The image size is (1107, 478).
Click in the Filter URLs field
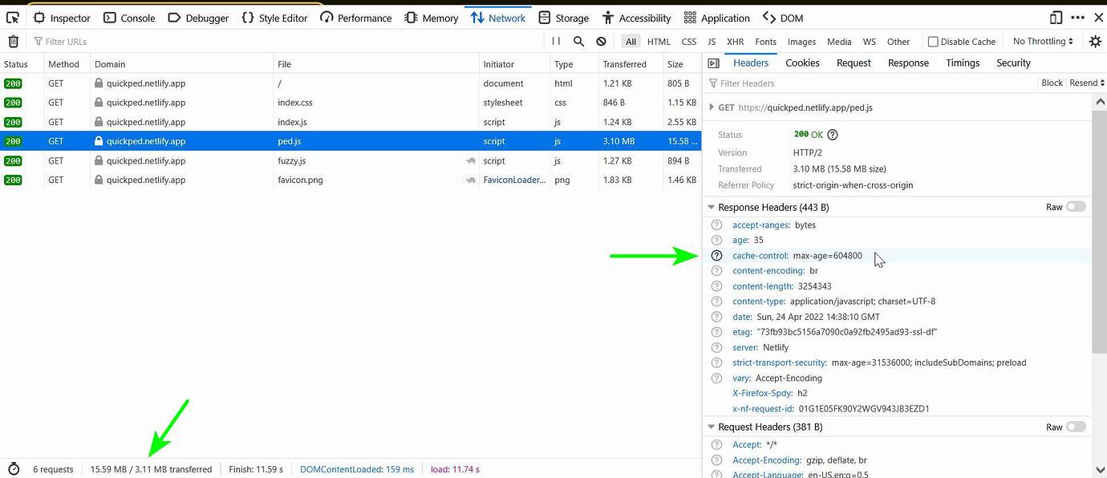coord(289,42)
